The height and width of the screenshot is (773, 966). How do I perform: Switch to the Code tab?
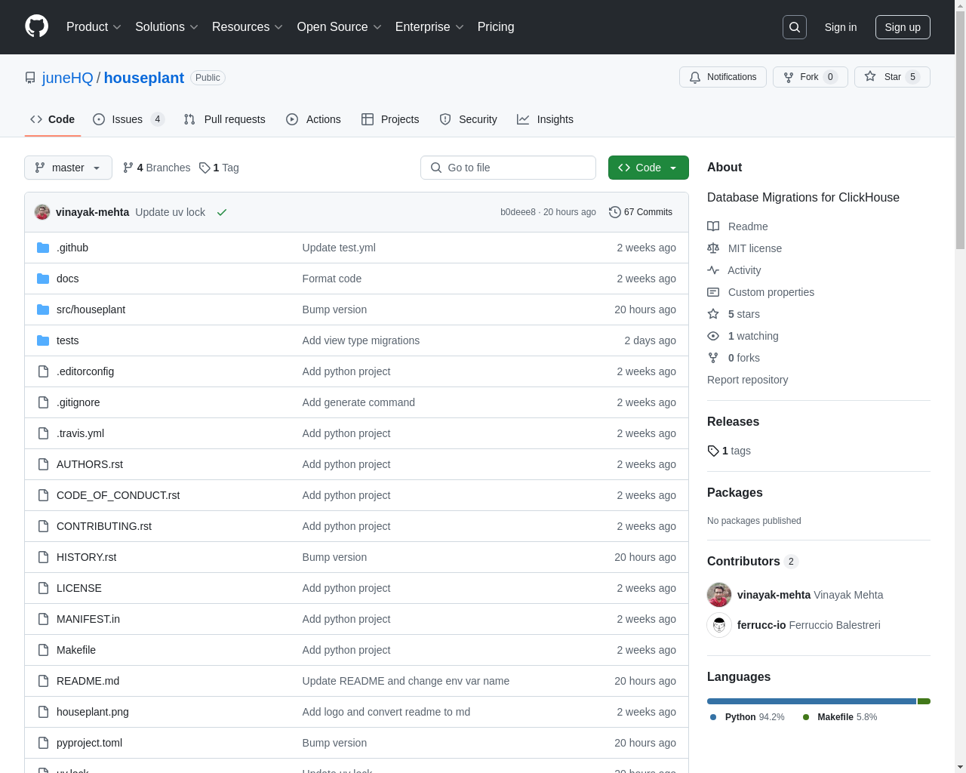pos(52,119)
